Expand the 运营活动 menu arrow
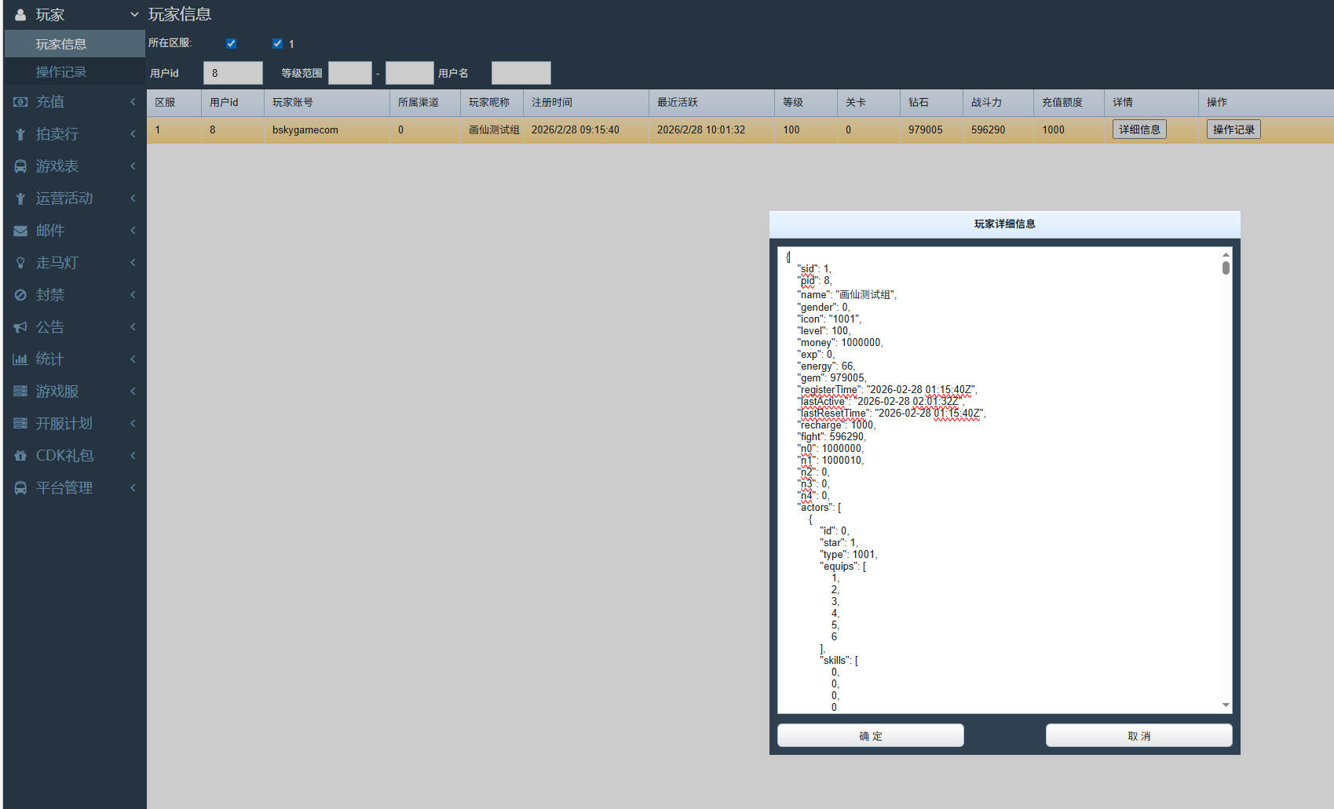Screen dimensions: 1334x809 133,199
